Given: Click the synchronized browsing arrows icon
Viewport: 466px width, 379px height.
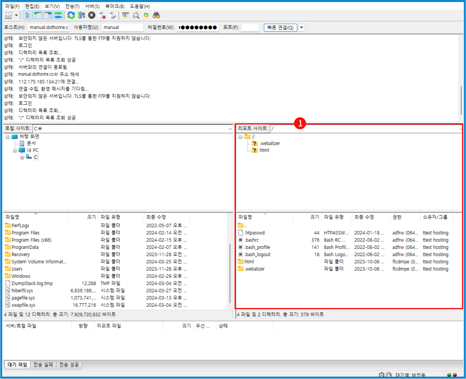Looking at the screenshot, I should click(146, 15).
